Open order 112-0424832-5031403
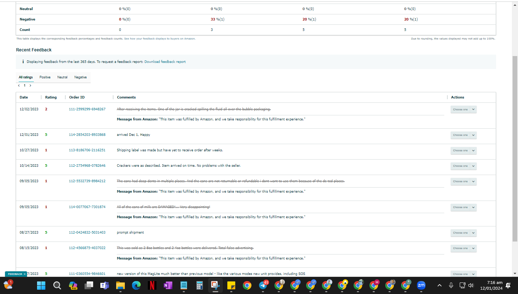The height and width of the screenshot is (294, 518). point(87,233)
